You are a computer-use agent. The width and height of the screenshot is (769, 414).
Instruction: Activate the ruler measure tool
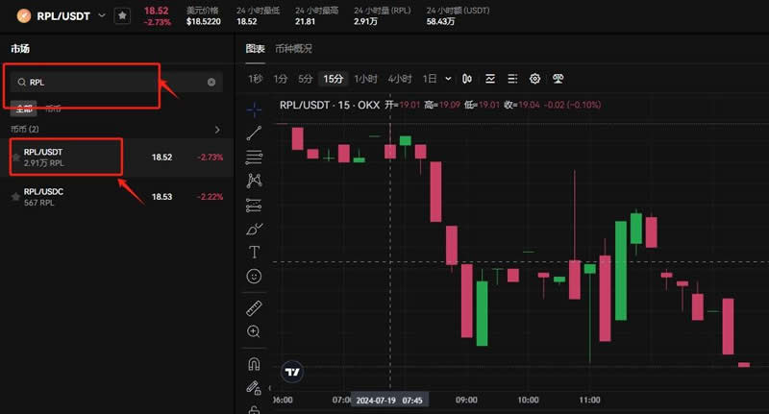pos(254,308)
